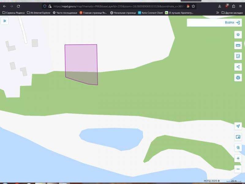The image size is (245, 184).
Task: Open the Другие закладки bookmarks folder
Action: point(232,13)
